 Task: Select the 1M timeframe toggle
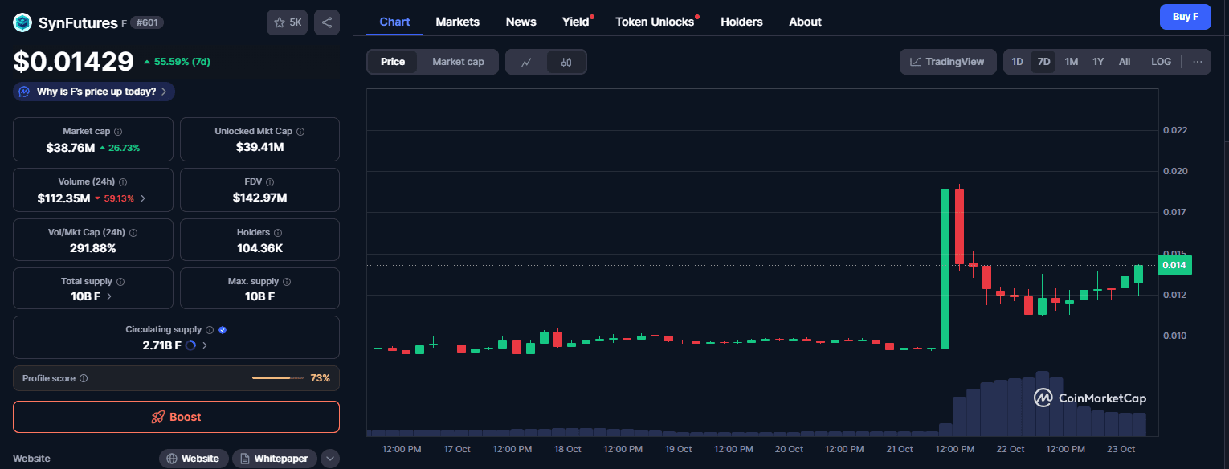(1071, 61)
